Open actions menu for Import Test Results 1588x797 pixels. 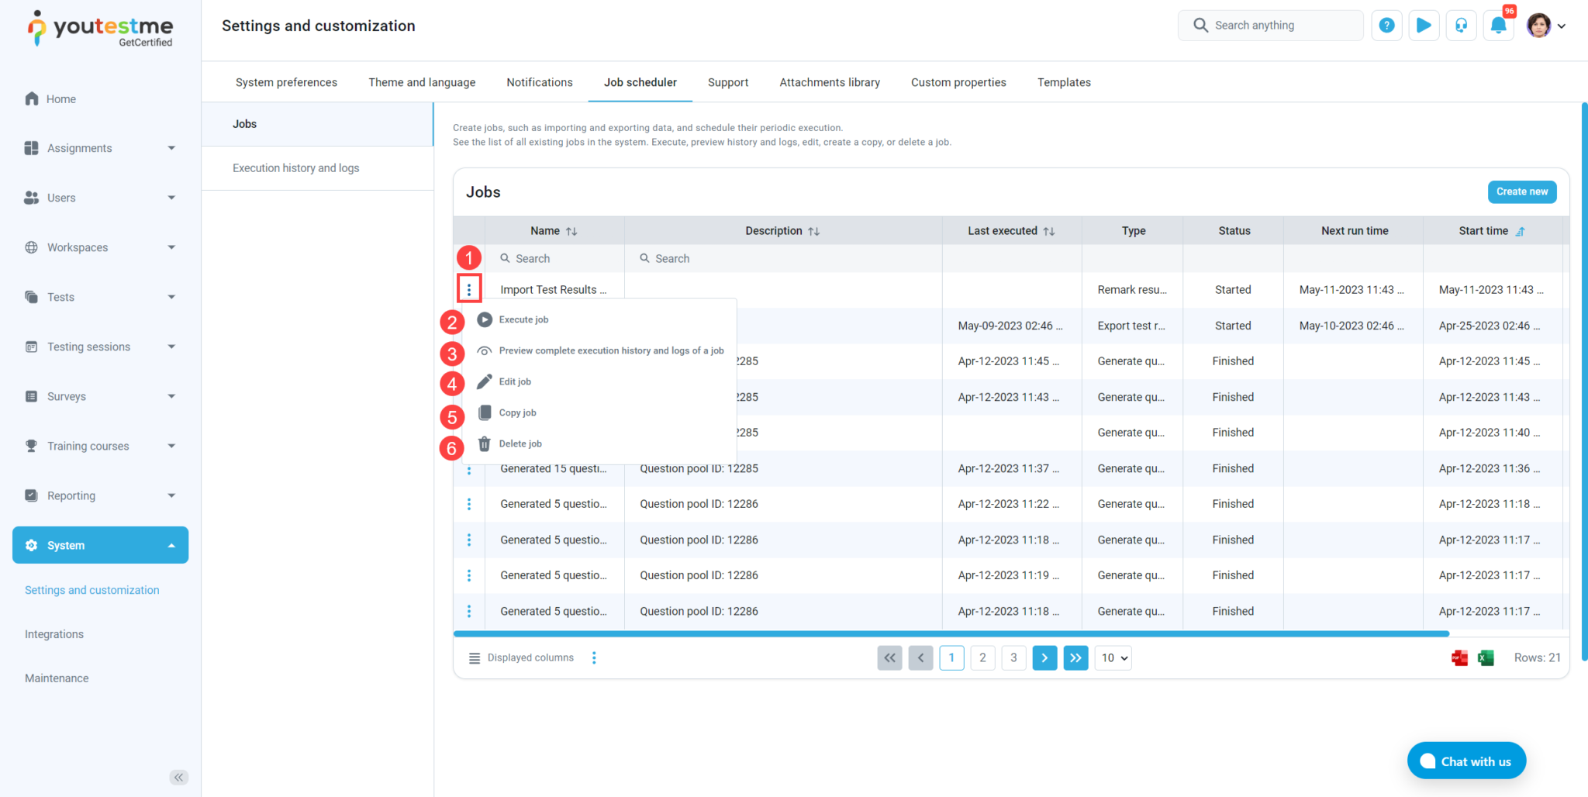point(469,289)
